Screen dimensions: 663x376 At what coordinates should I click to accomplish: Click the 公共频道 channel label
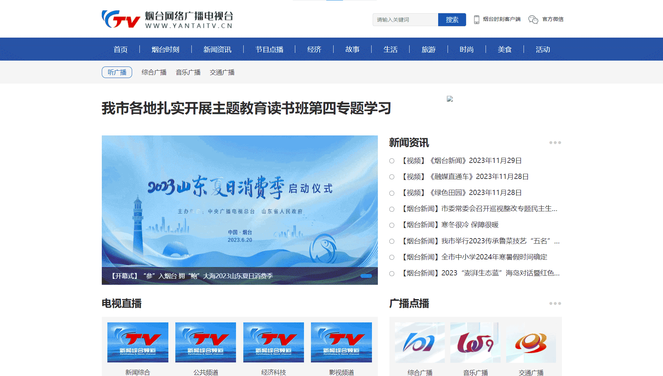[206, 372]
